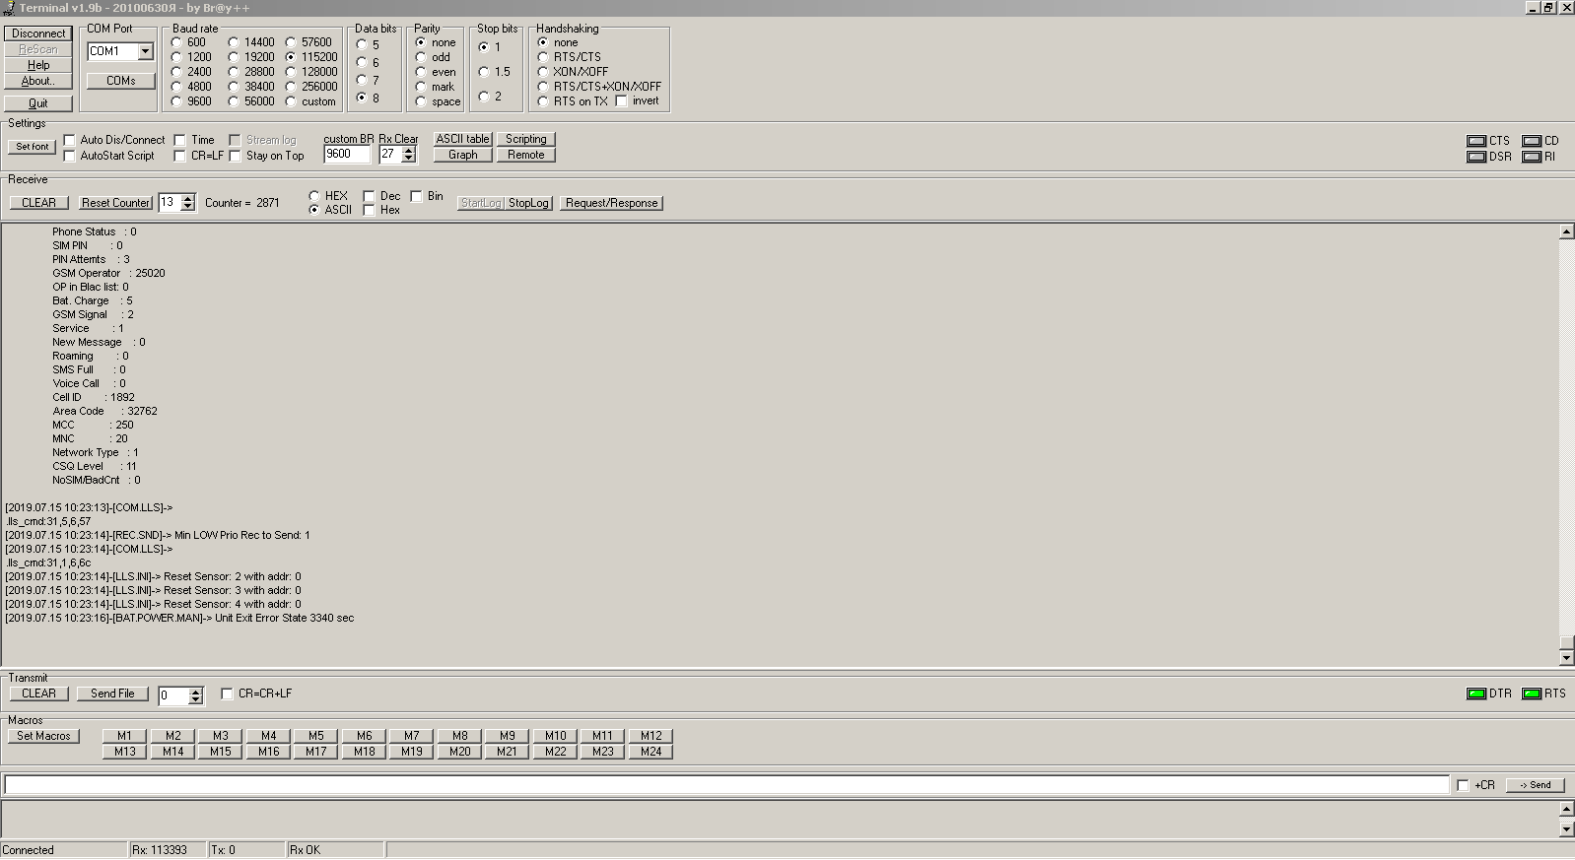Toggle the RTS green indicator
This screenshot has height=860, width=1575.
pyautogui.click(x=1531, y=694)
